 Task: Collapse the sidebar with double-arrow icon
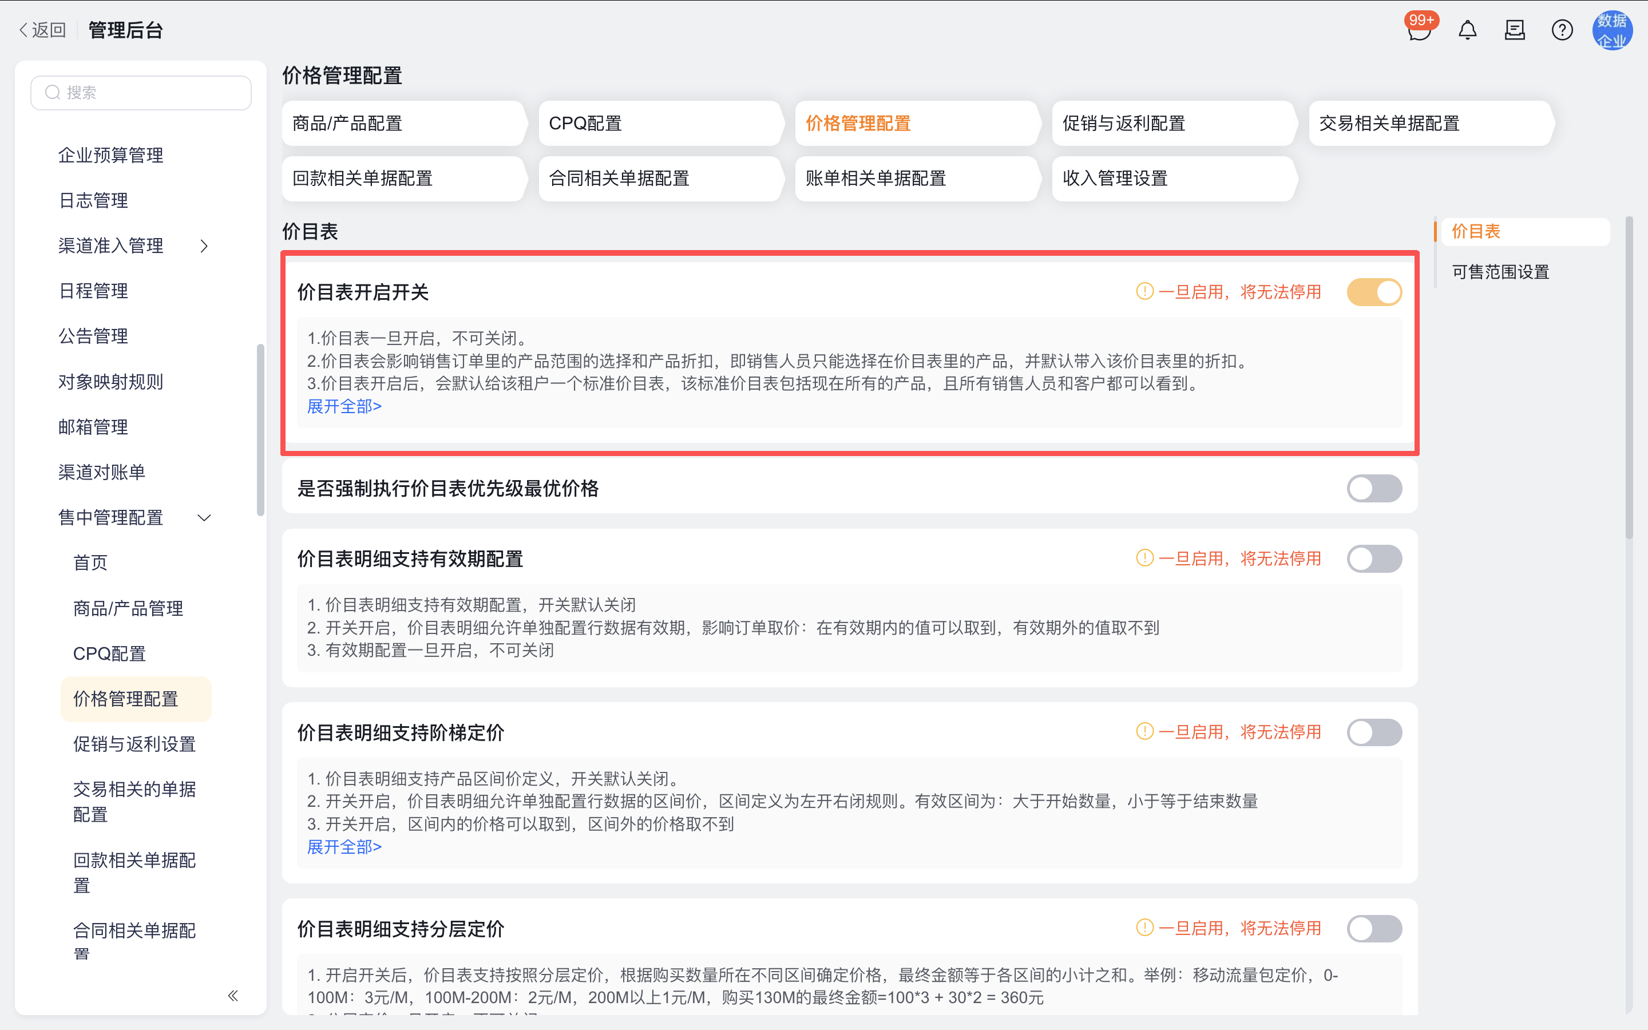click(x=233, y=996)
